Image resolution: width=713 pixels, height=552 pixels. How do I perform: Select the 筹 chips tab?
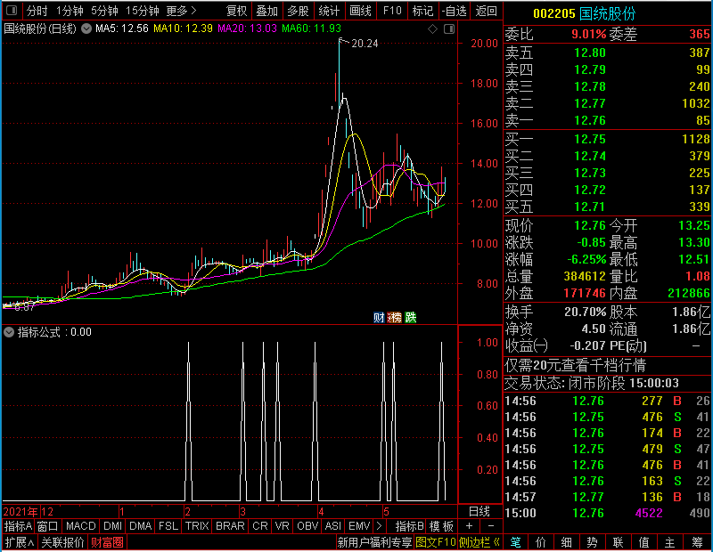(697, 542)
